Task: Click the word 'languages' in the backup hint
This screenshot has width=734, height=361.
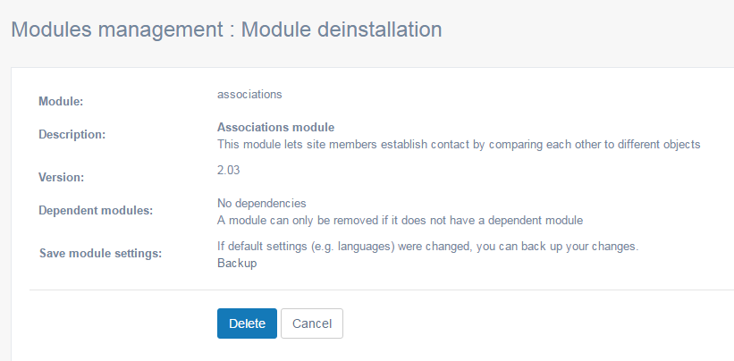Action: [366, 247]
